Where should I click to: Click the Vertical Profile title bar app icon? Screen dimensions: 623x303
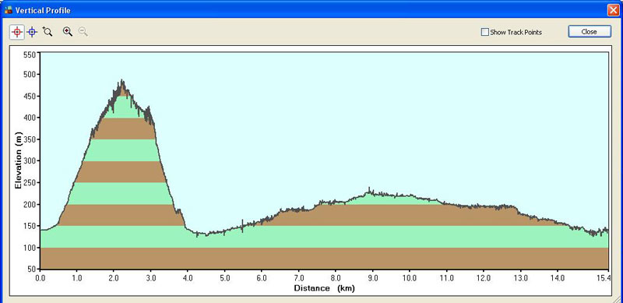coord(8,10)
